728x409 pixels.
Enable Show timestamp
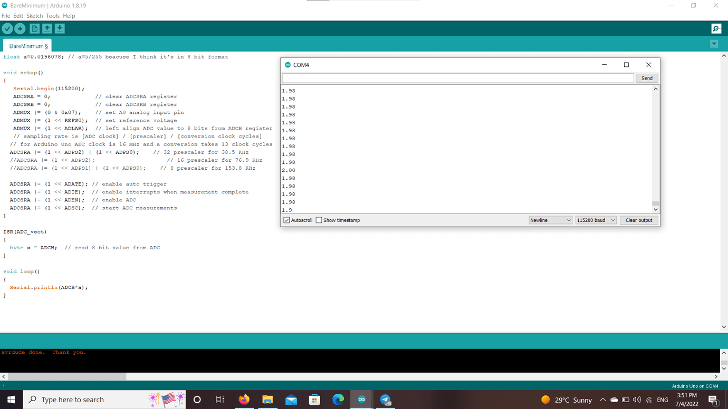click(x=319, y=220)
